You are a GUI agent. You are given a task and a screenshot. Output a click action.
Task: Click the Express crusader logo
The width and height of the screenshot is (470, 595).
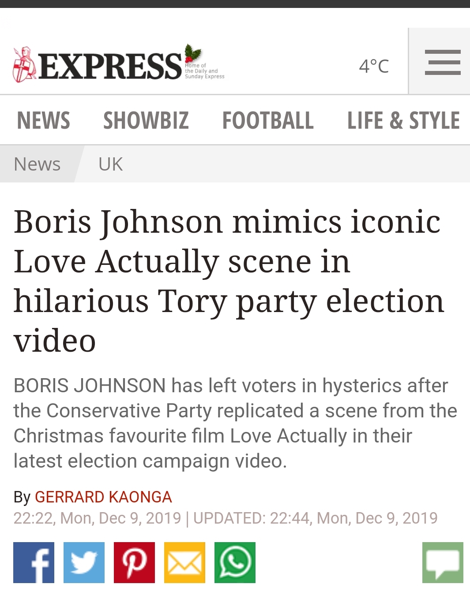pyautogui.click(x=24, y=65)
